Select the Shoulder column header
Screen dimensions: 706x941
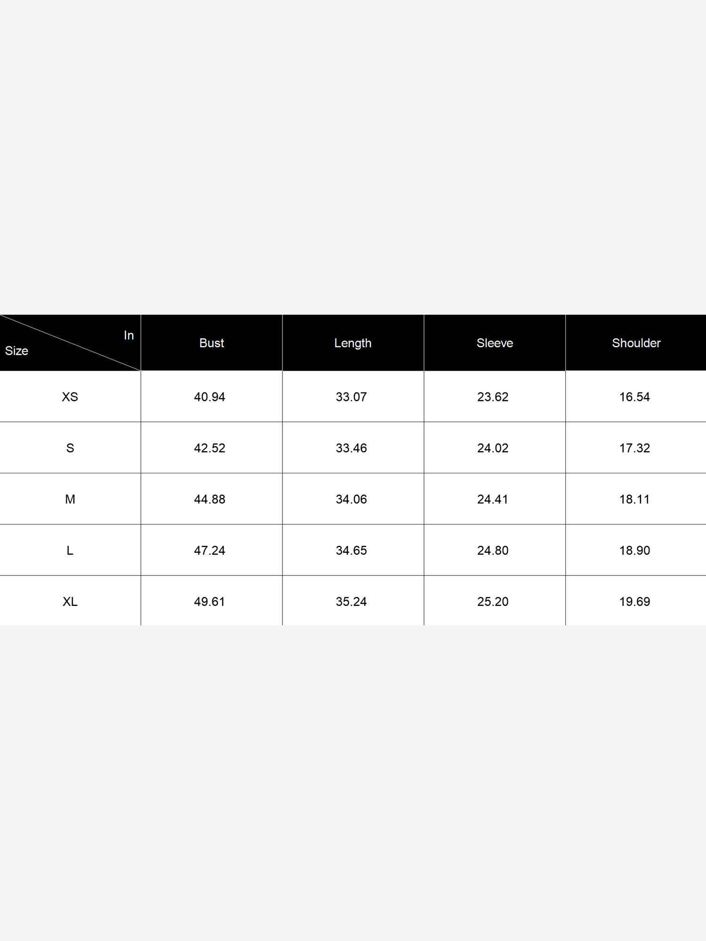[x=636, y=343]
